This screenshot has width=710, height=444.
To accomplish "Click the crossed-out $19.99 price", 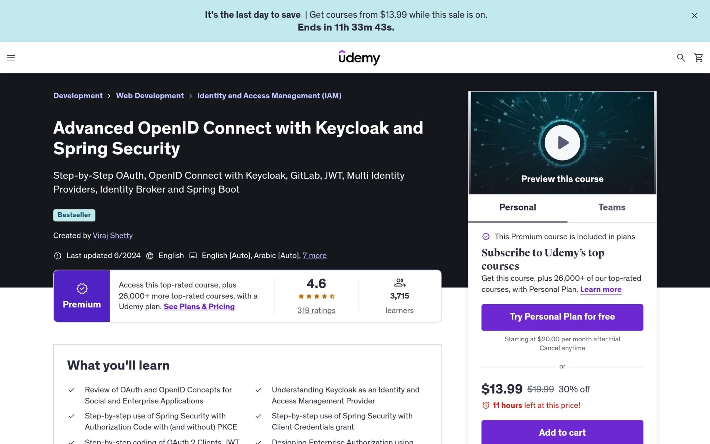I will [x=540, y=389].
